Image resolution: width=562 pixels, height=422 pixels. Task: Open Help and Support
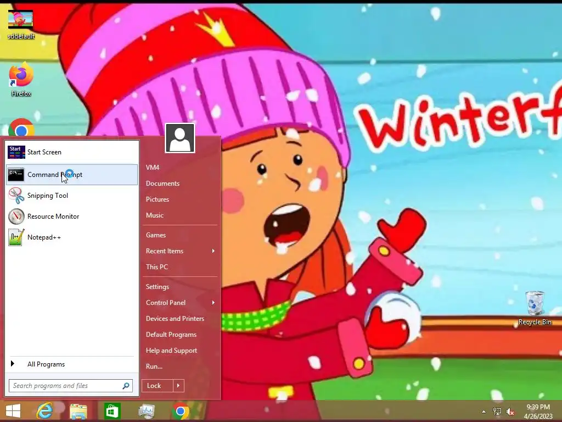point(171,351)
